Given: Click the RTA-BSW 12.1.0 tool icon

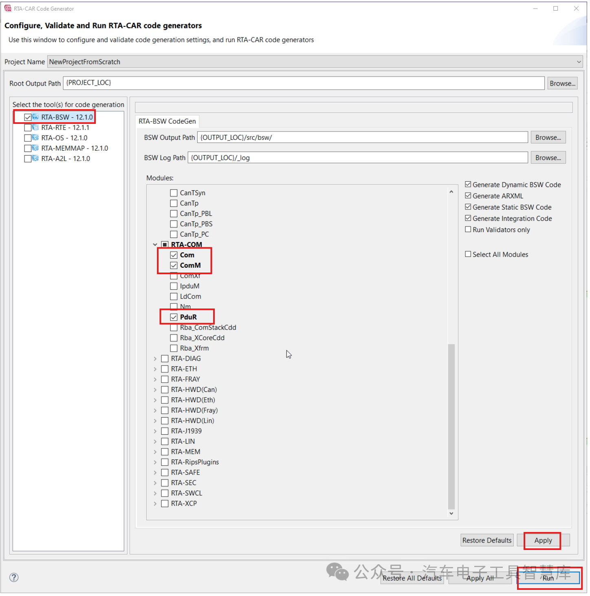Looking at the screenshot, I should point(35,117).
